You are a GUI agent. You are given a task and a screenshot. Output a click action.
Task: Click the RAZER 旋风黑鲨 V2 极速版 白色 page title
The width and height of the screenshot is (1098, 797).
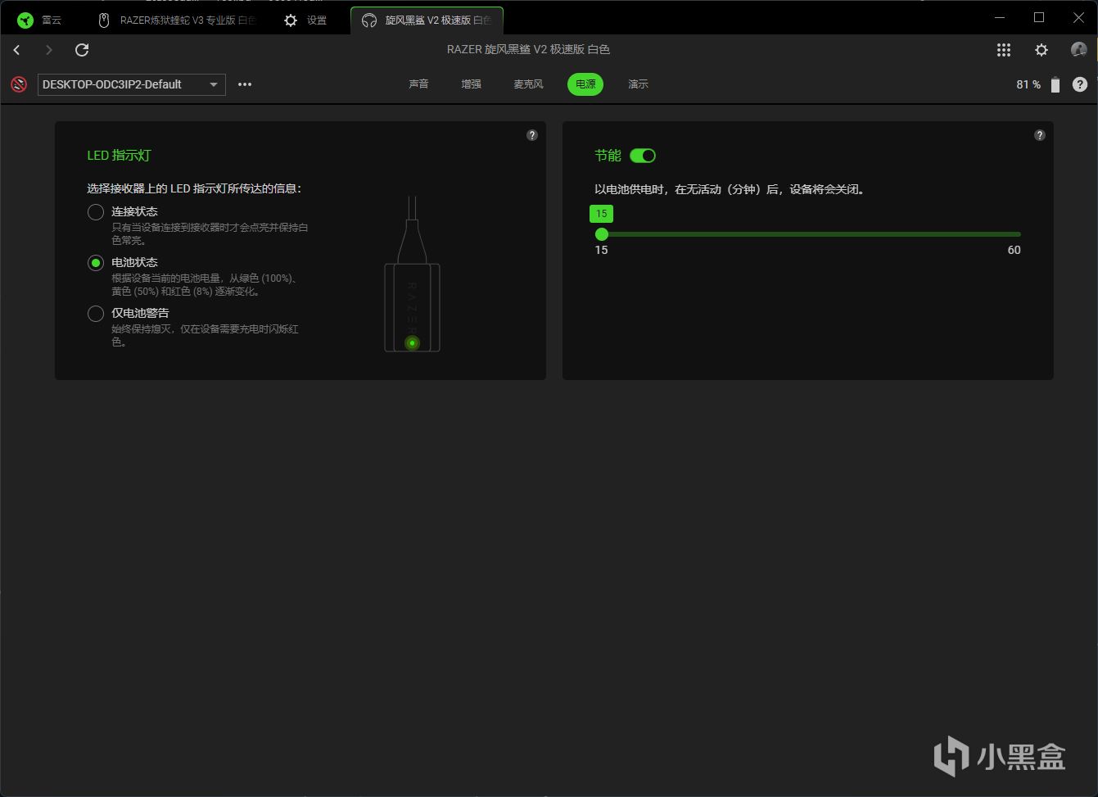pyautogui.click(x=528, y=50)
